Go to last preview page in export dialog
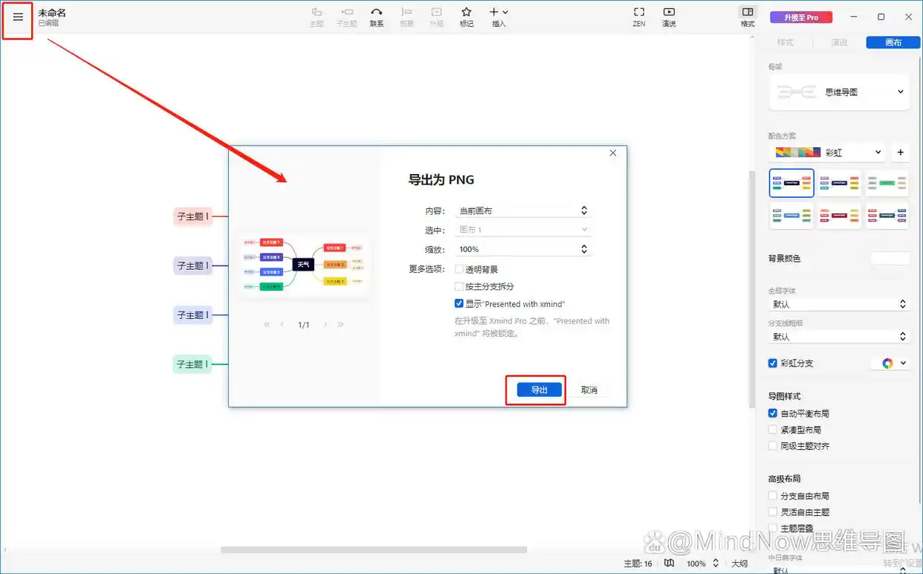 340,325
